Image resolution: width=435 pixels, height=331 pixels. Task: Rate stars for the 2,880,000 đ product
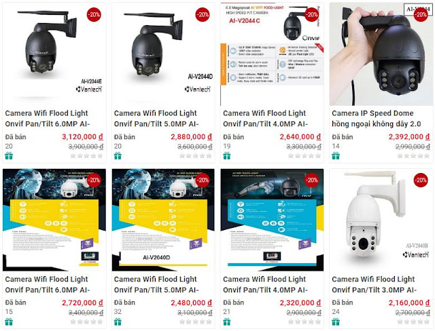(196, 156)
